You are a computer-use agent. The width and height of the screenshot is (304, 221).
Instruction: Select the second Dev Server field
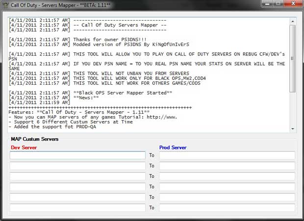[x=77, y=166]
